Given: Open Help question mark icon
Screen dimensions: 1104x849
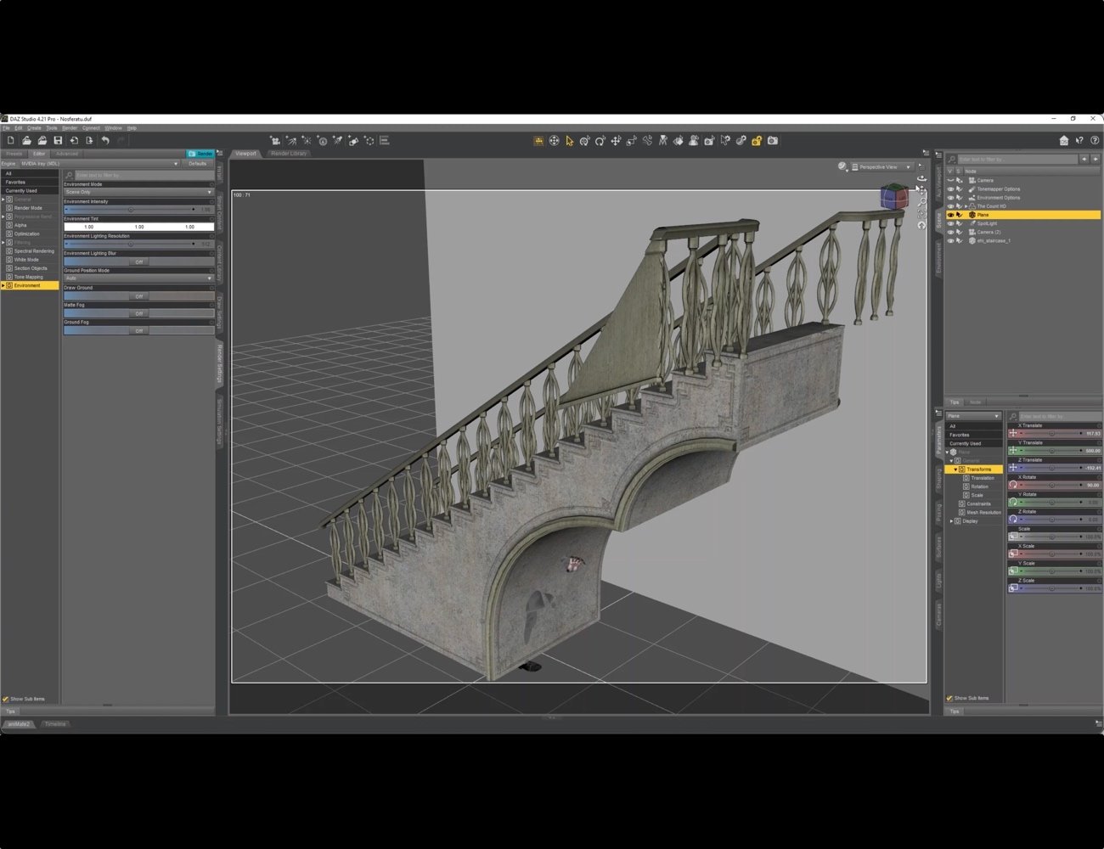Looking at the screenshot, I should [1095, 141].
